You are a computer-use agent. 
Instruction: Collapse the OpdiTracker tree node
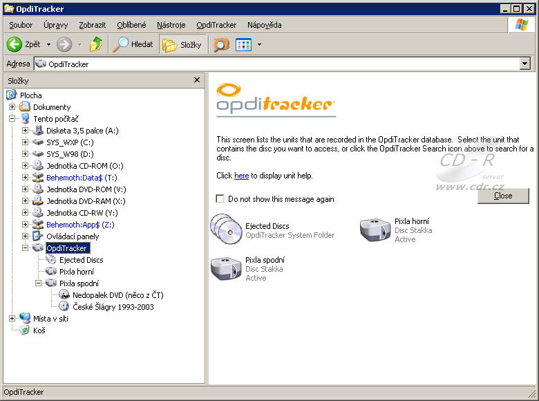tap(25, 248)
